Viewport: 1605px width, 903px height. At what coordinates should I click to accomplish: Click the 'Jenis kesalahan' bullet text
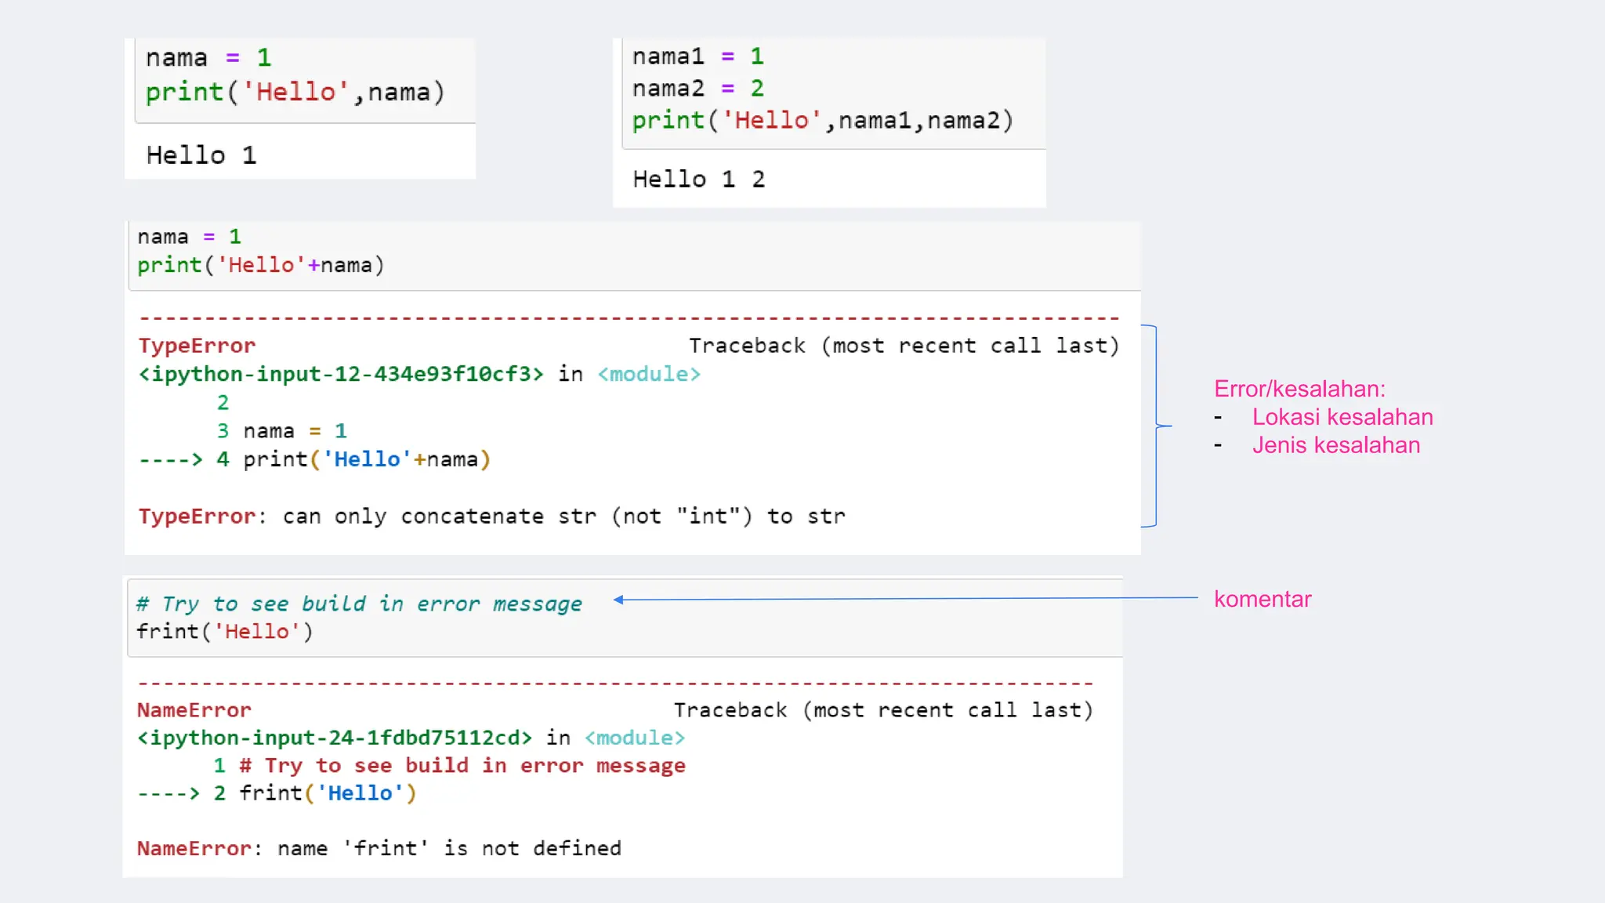(1335, 445)
